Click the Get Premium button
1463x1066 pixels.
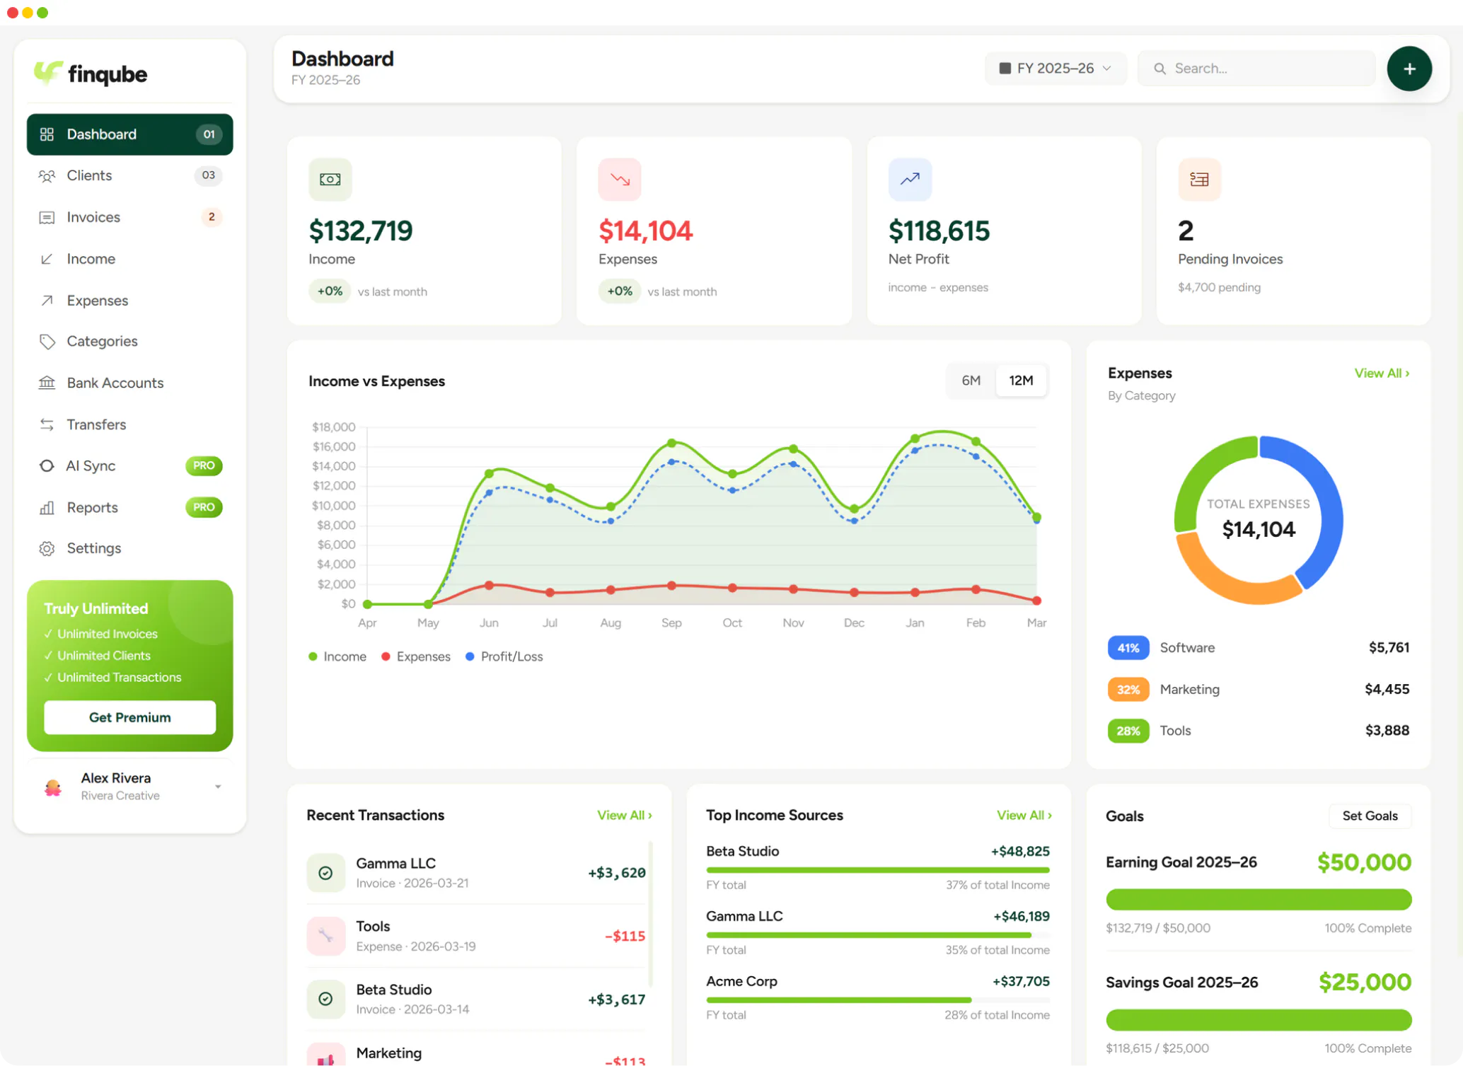coord(129,717)
